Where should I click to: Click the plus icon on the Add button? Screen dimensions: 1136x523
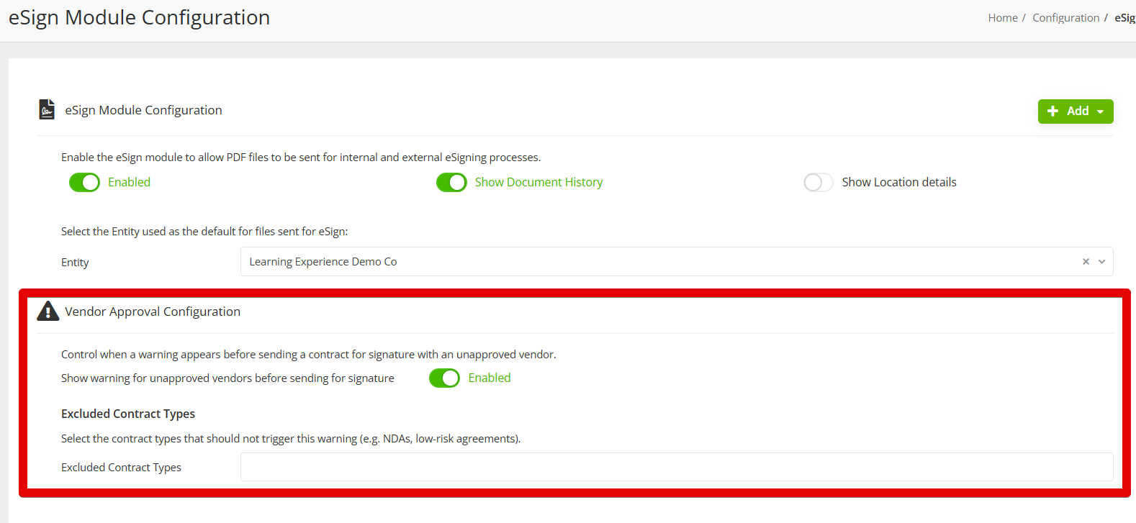pyautogui.click(x=1052, y=112)
